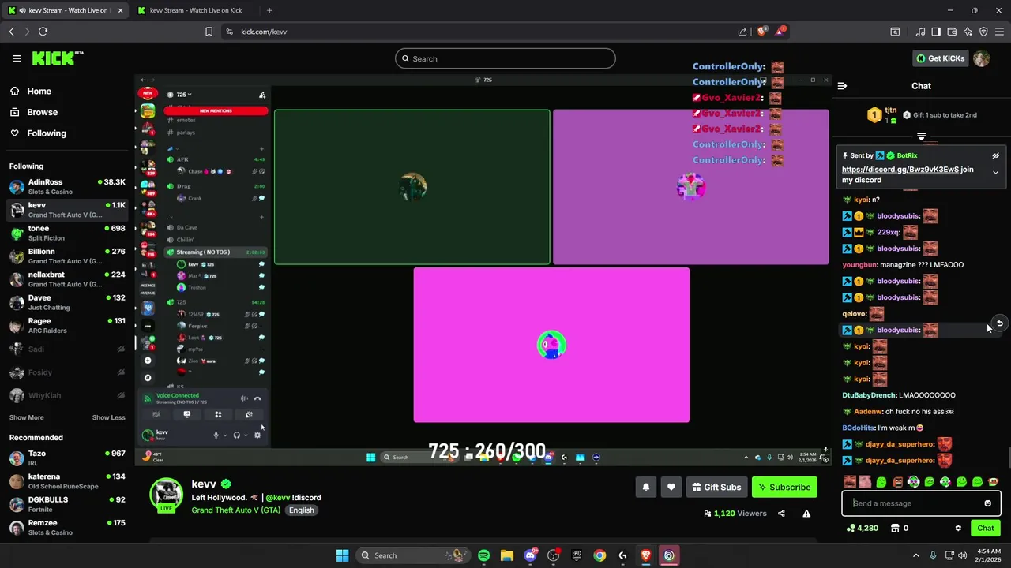
Task: Open recommended channel DGKBULLS
Action: tap(67, 504)
